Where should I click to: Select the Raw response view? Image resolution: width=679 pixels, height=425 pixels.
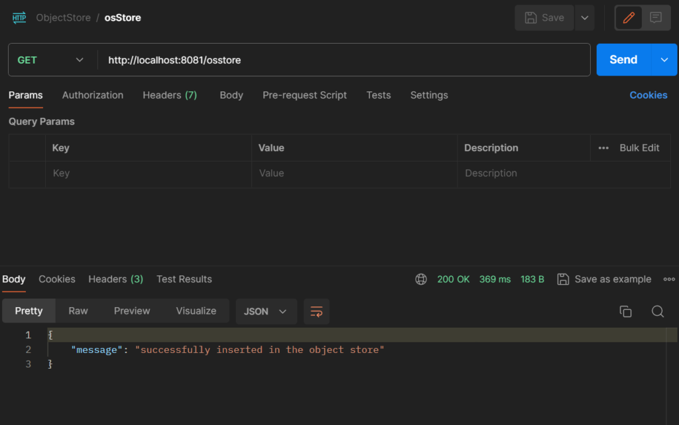tap(78, 311)
